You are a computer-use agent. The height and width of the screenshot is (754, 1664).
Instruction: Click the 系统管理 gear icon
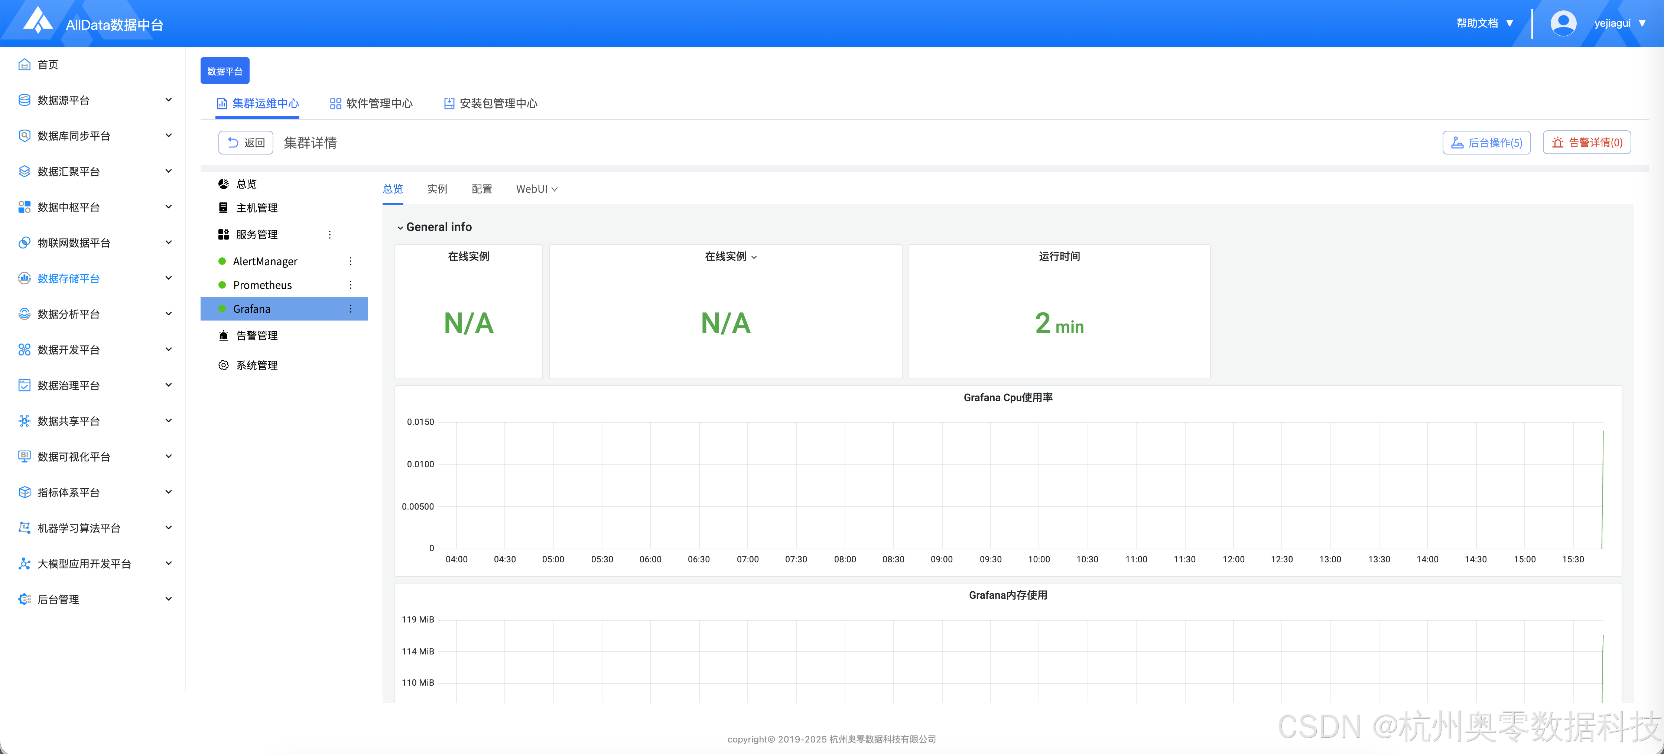[224, 365]
